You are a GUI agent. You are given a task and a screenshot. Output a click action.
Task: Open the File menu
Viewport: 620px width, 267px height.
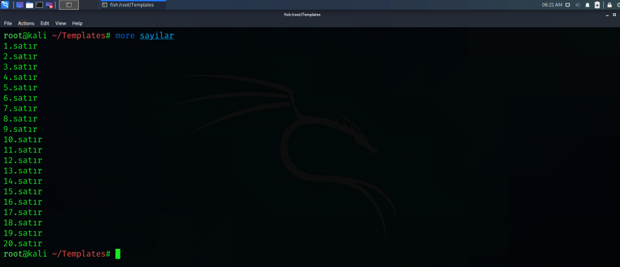[x=8, y=23]
